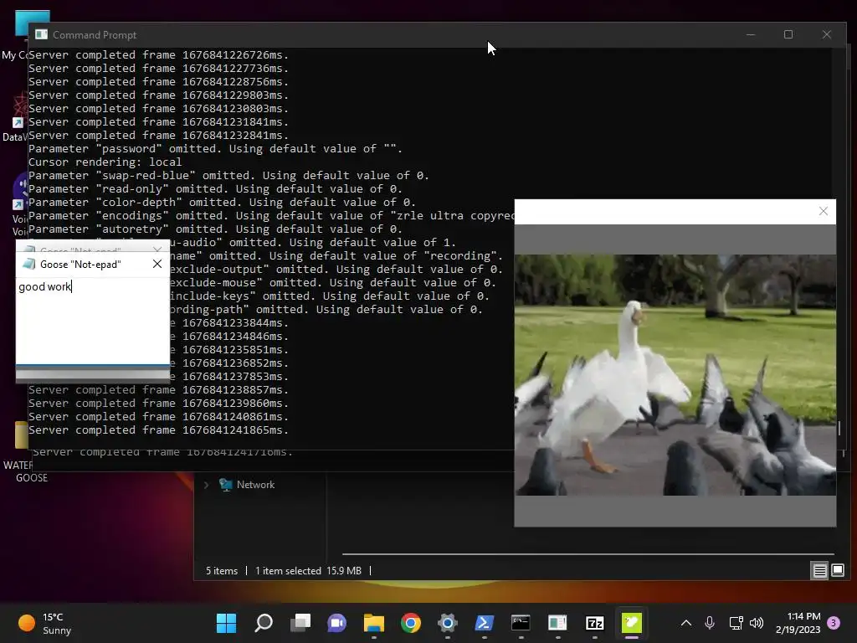The image size is (857, 643).
Task: Minimize the Command Prompt window
Action: pyautogui.click(x=751, y=34)
